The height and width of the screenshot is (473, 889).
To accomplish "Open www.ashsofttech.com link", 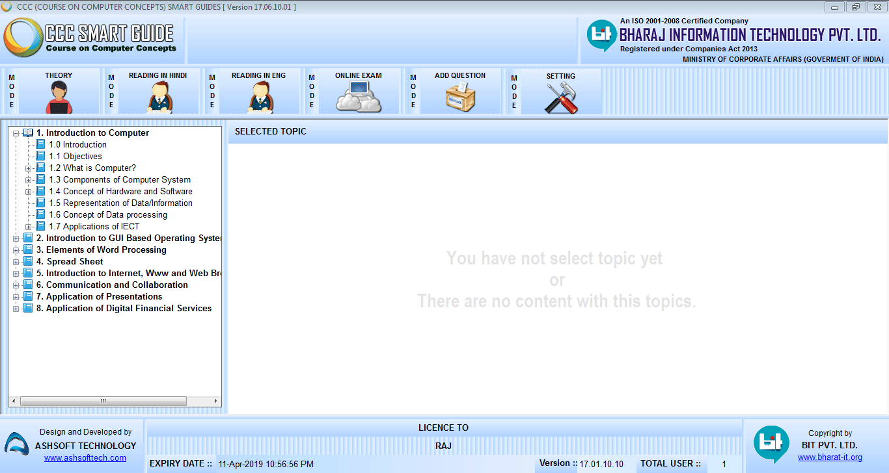I will click(85, 458).
